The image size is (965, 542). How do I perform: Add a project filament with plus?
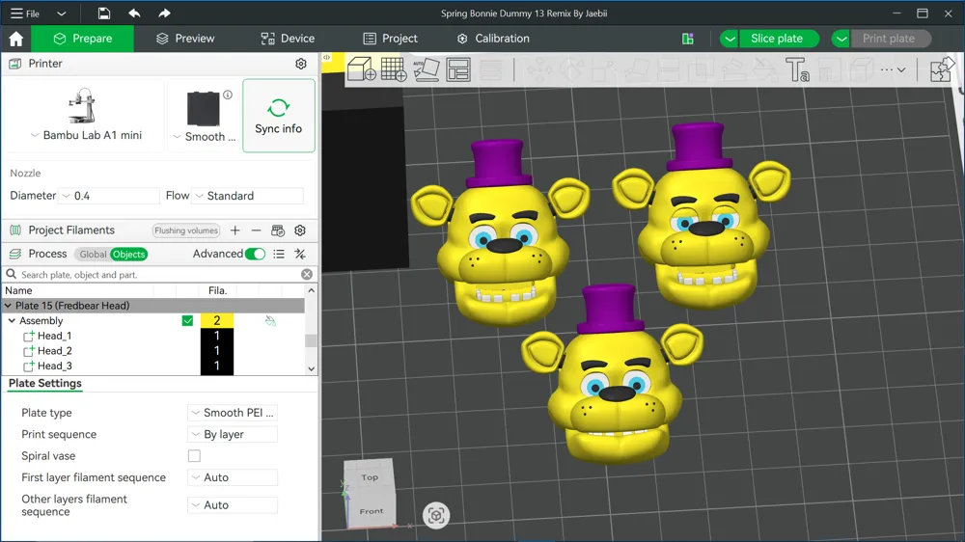tap(235, 230)
